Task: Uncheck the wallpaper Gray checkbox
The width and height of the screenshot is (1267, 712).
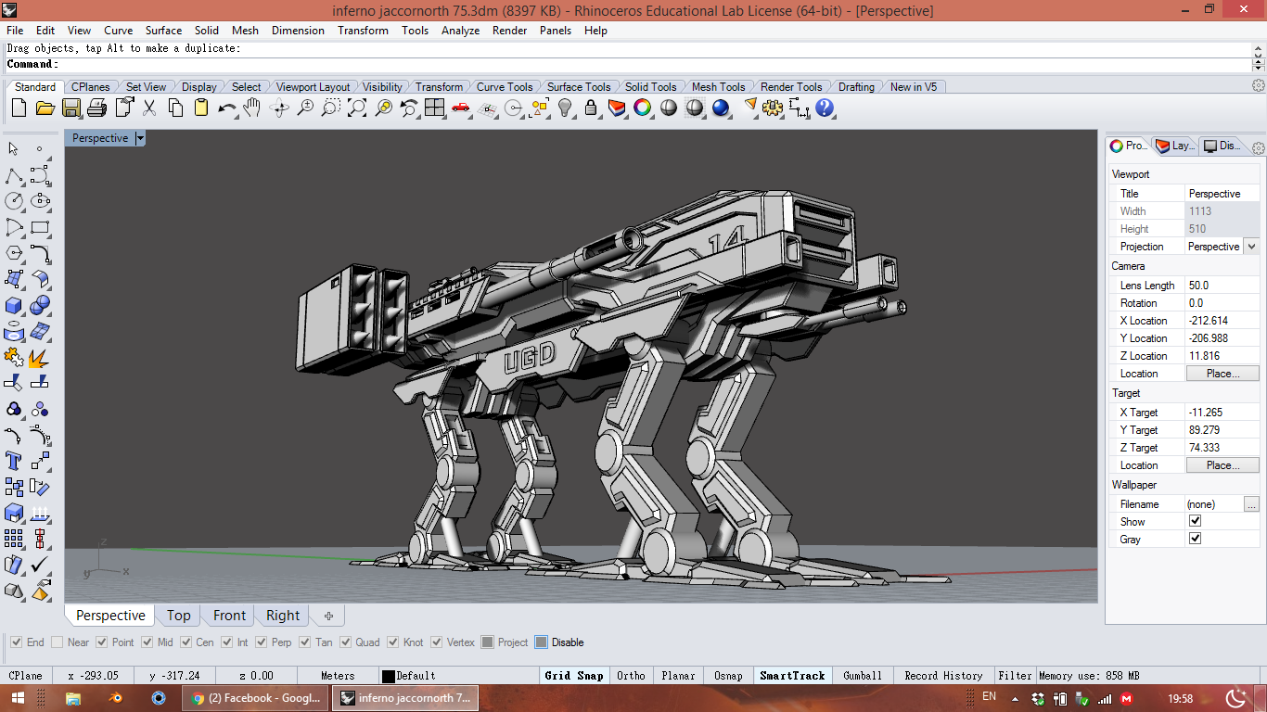Action: (1195, 539)
